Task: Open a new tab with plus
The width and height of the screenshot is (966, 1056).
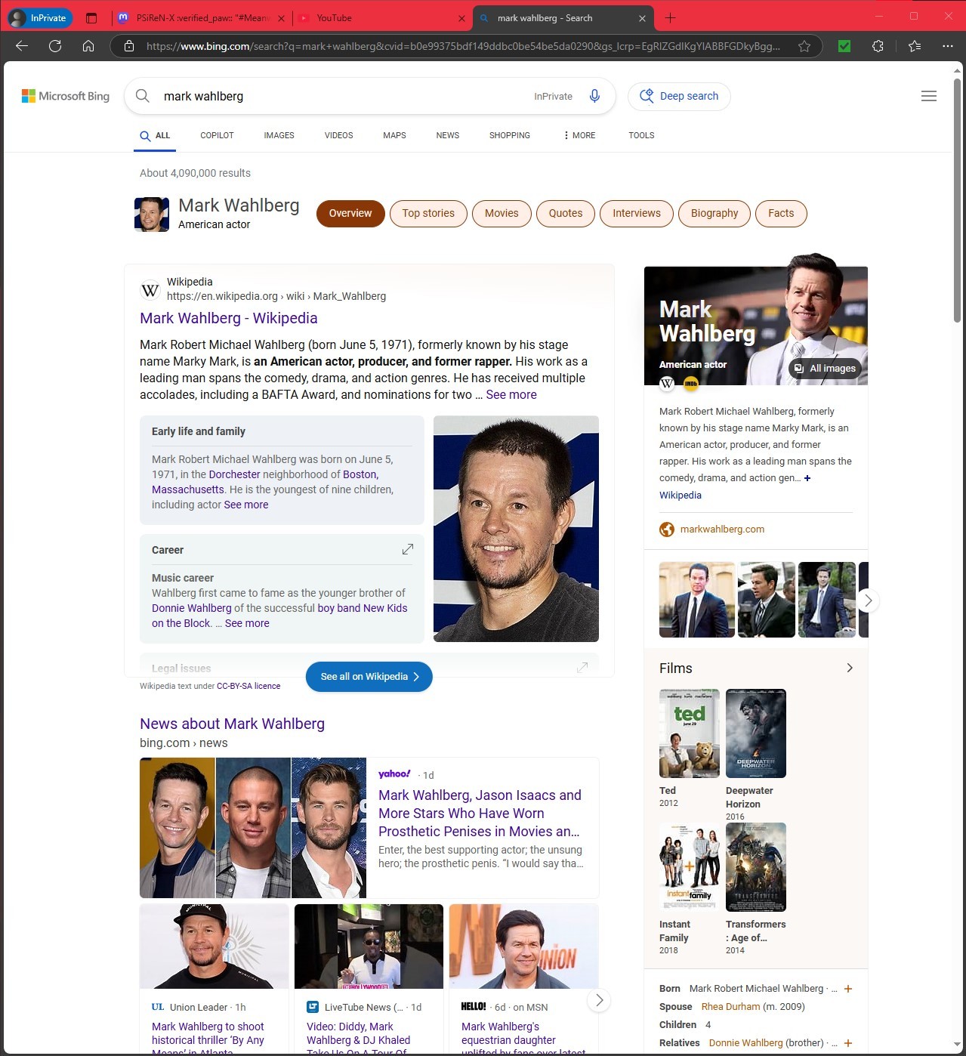Action: click(670, 17)
